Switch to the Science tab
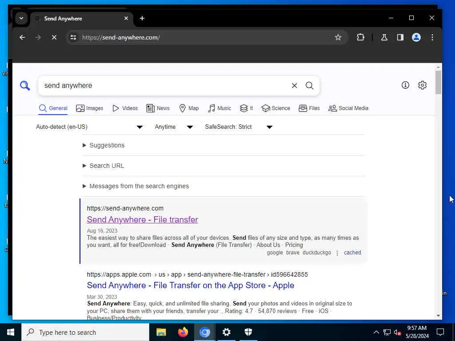Viewport: 455px width, 341px height. (275, 108)
